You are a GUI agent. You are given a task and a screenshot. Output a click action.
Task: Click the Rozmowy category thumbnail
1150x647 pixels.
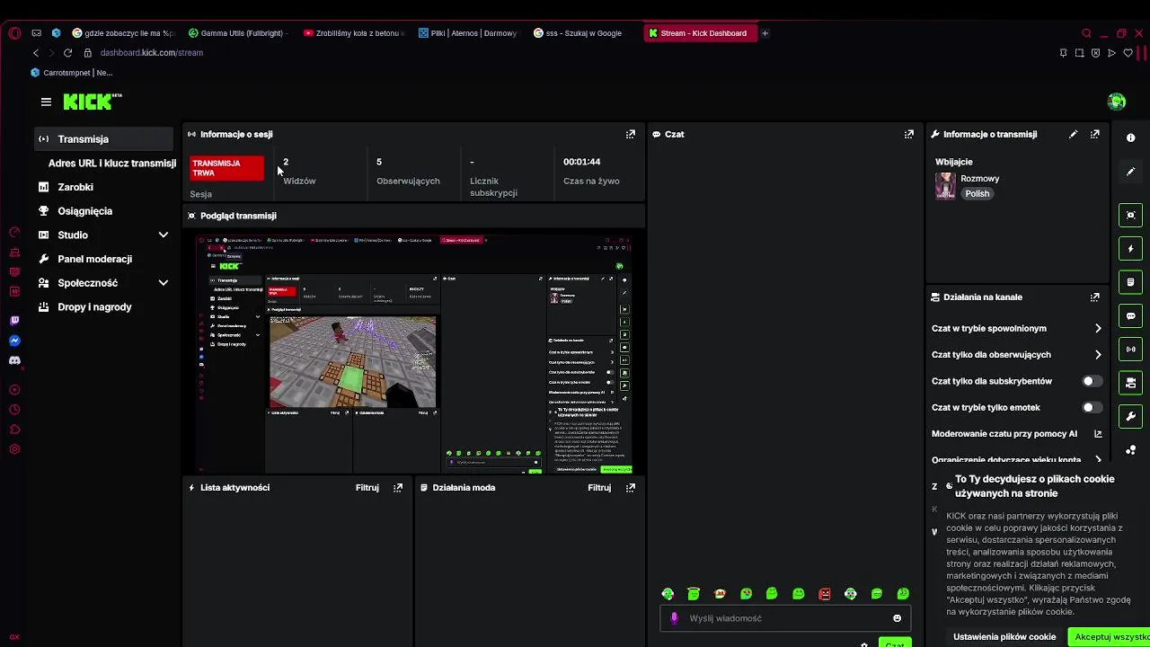tap(945, 186)
